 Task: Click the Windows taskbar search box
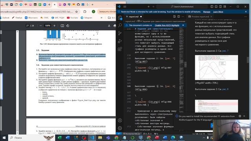[x=31, y=137]
